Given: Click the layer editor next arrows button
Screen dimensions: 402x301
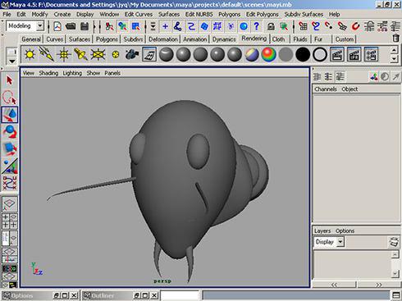Looking at the screenshot, I should click(378, 285).
